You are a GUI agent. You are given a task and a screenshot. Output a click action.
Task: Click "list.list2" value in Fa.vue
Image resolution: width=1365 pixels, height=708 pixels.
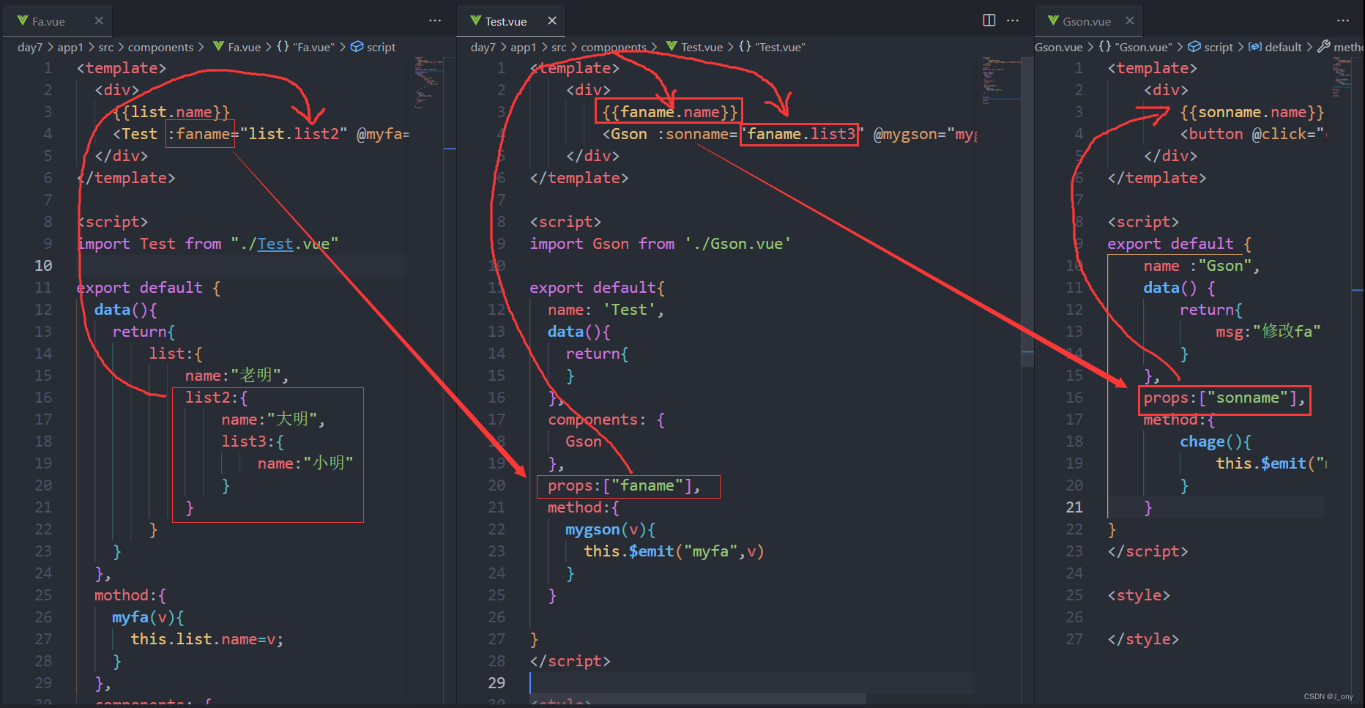point(294,134)
